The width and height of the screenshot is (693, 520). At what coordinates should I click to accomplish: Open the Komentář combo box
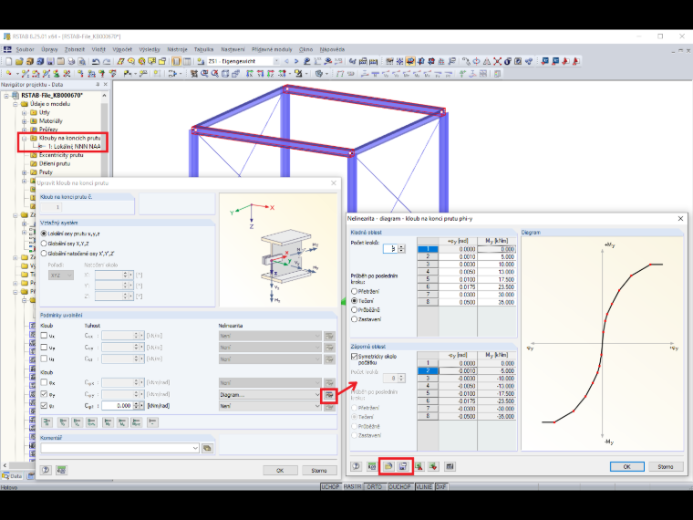119,448
